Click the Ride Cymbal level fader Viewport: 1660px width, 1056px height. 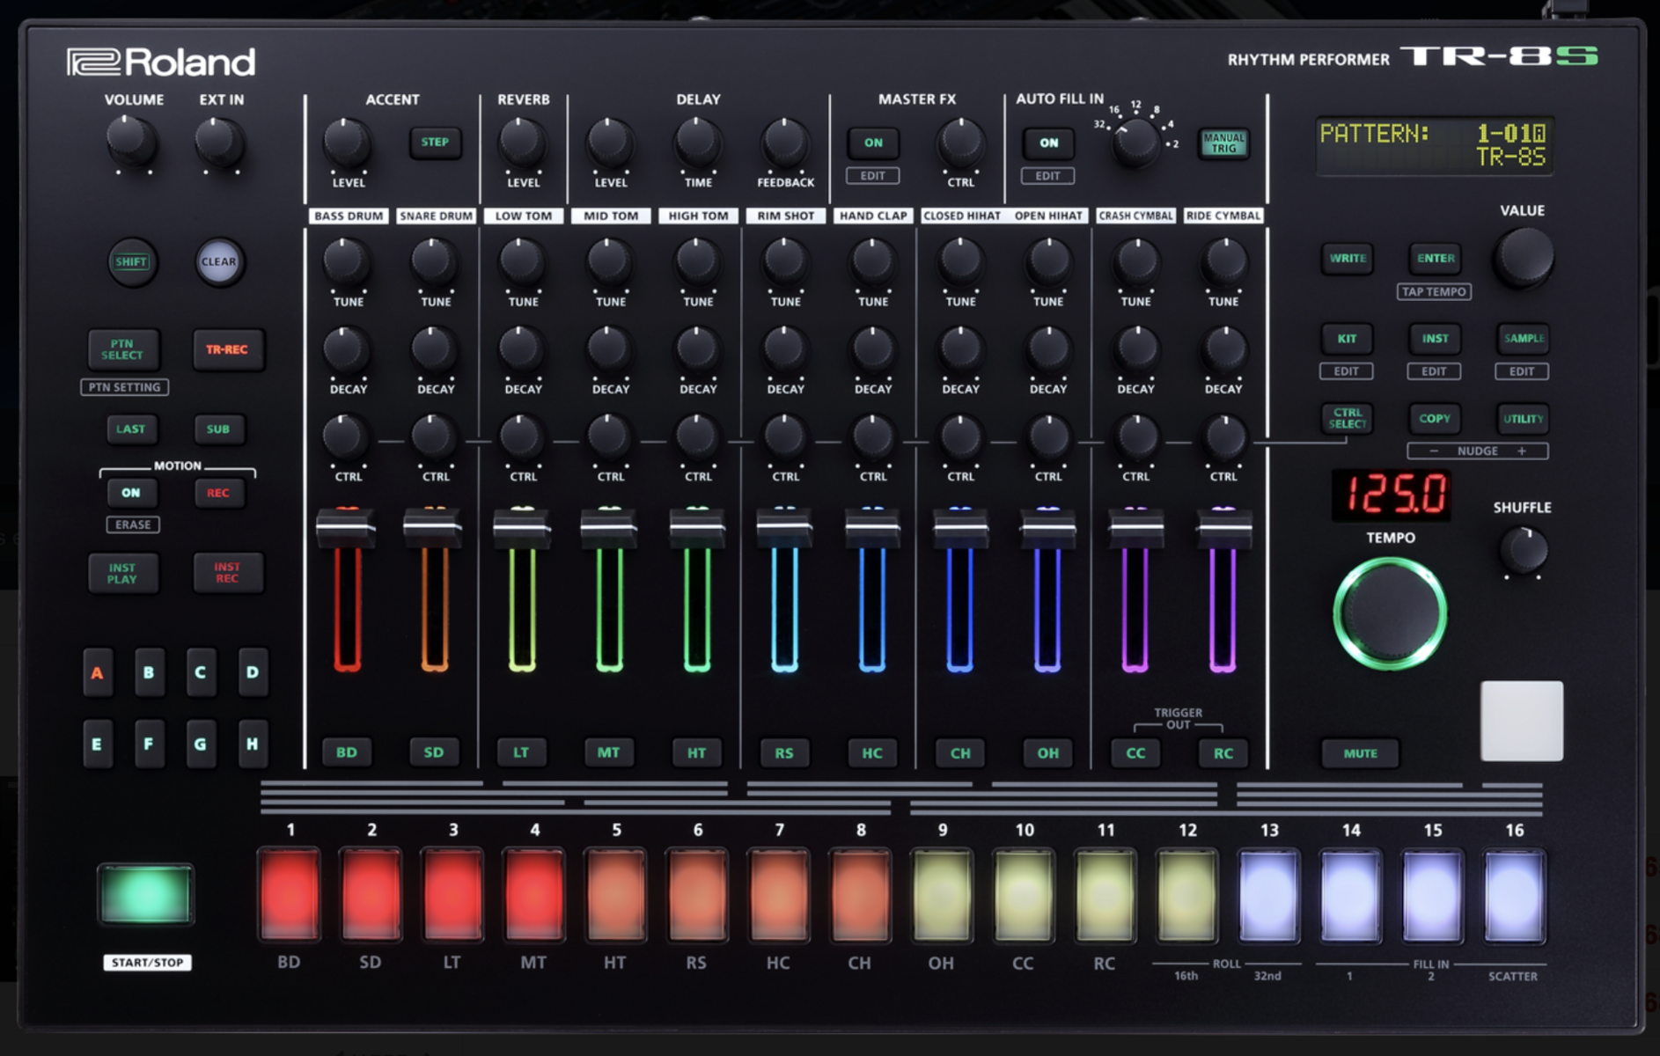[1223, 528]
